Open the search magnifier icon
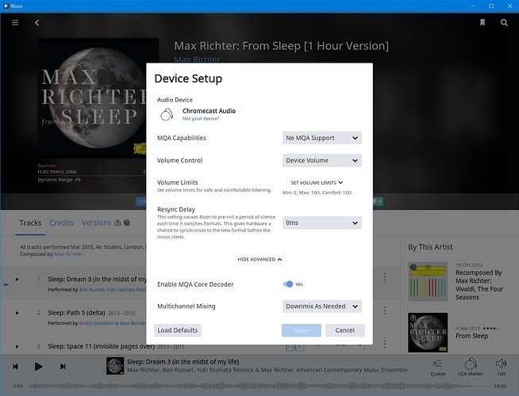This screenshot has height=396, width=519. (x=504, y=22)
